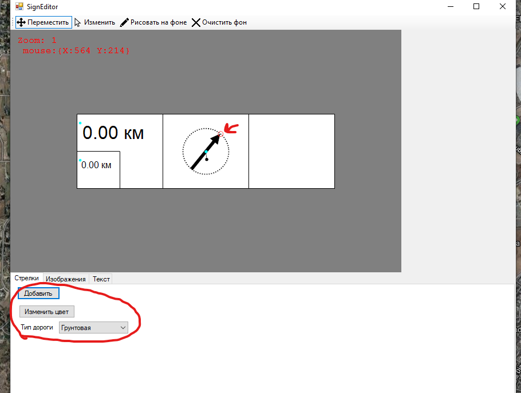This screenshot has height=393, width=521.
Task: Activate the Рисовать на фоне pencil tool
Action: 153,22
